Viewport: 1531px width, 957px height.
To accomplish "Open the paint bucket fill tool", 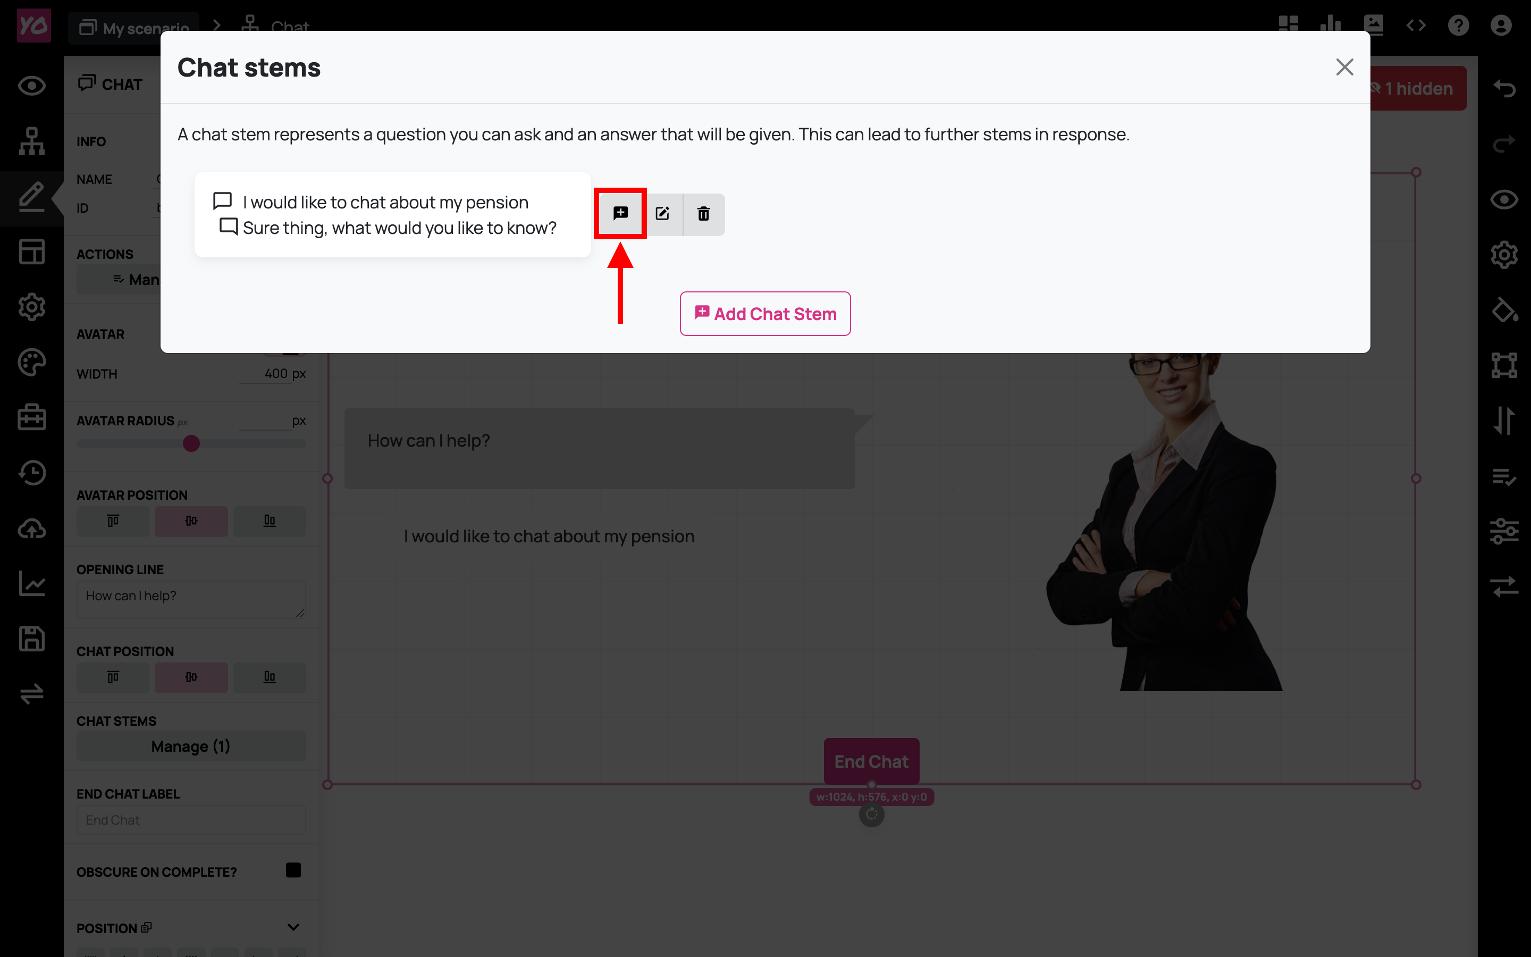I will click(x=1504, y=310).
